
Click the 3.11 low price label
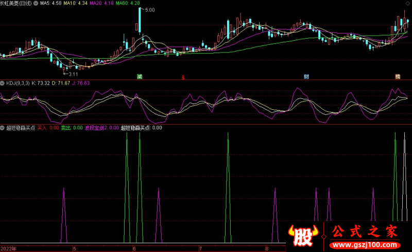[67, 75]
